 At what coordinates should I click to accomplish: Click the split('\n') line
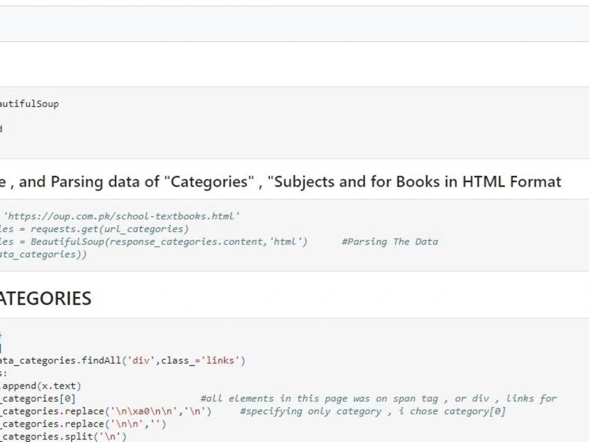coord(64,437)
